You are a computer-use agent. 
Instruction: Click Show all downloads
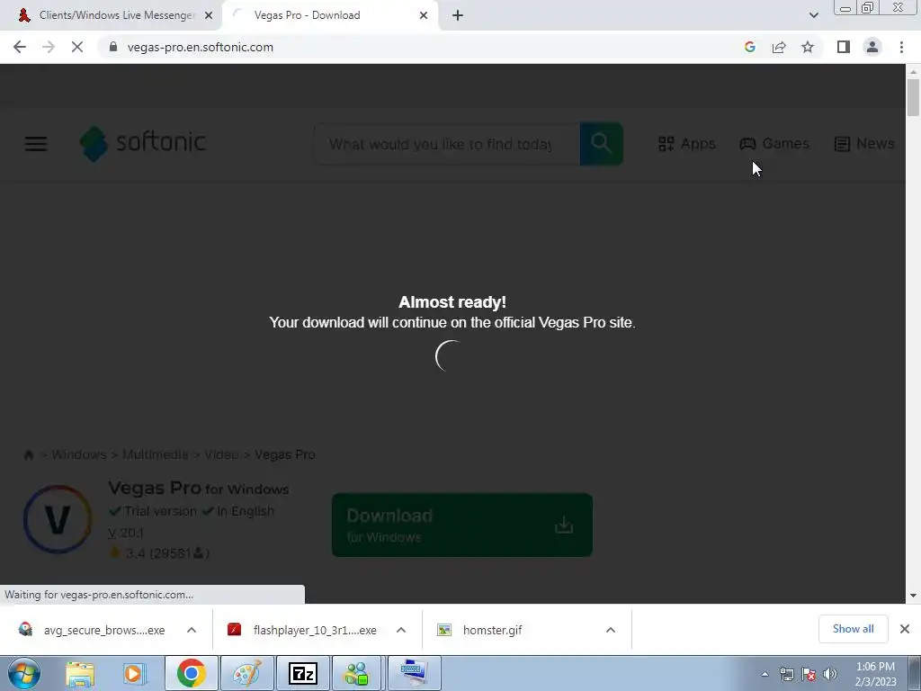click(853, 629)
